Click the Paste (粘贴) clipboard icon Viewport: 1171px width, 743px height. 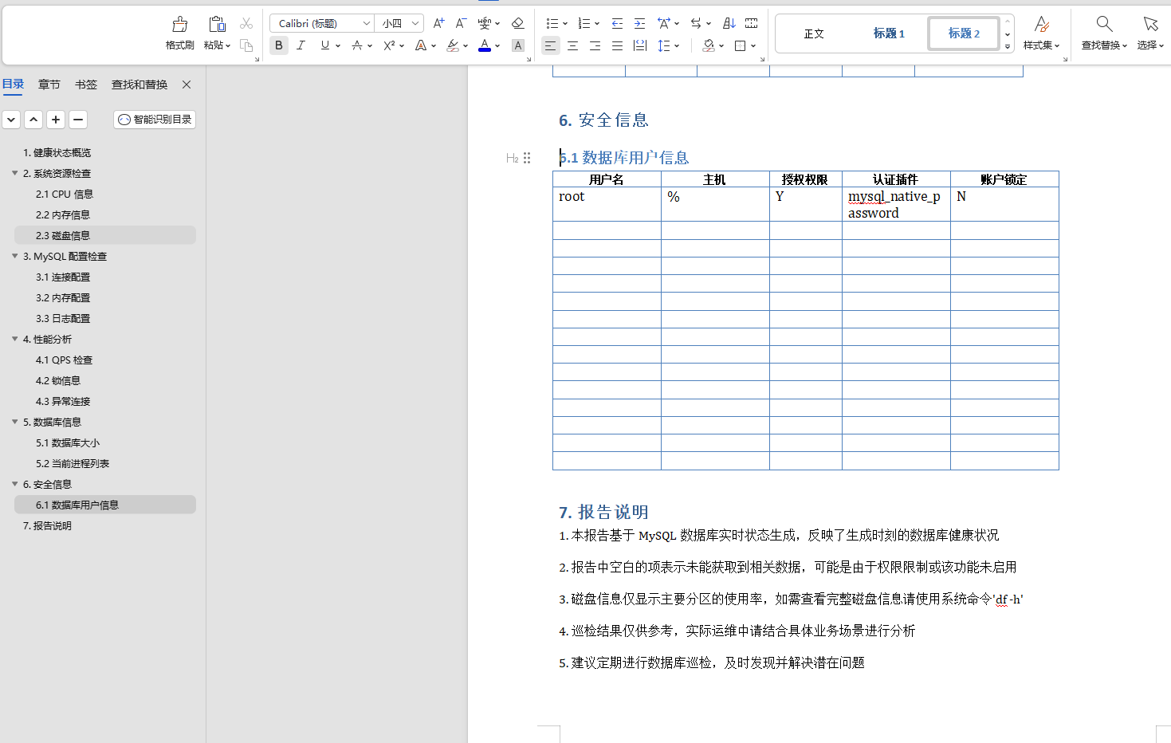217,24
